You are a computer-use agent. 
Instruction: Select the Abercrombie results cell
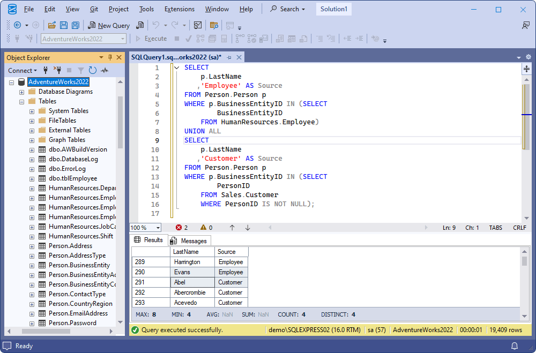192,292
